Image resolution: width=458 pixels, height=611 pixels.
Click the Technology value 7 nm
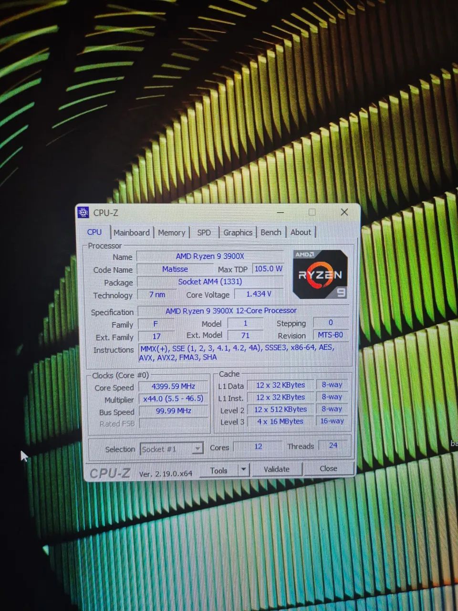[157, 295]
